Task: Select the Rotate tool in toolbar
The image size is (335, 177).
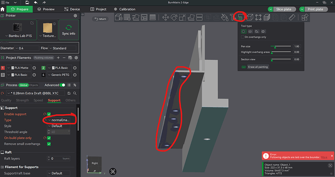Action: [x=174, y=17]
